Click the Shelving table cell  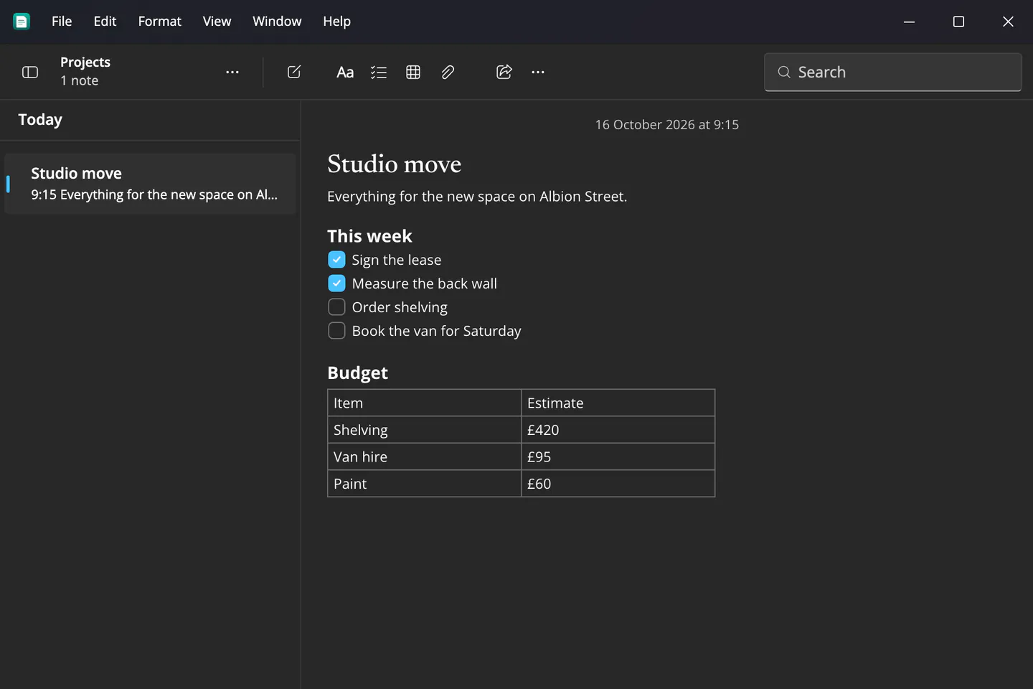(424, 430)
